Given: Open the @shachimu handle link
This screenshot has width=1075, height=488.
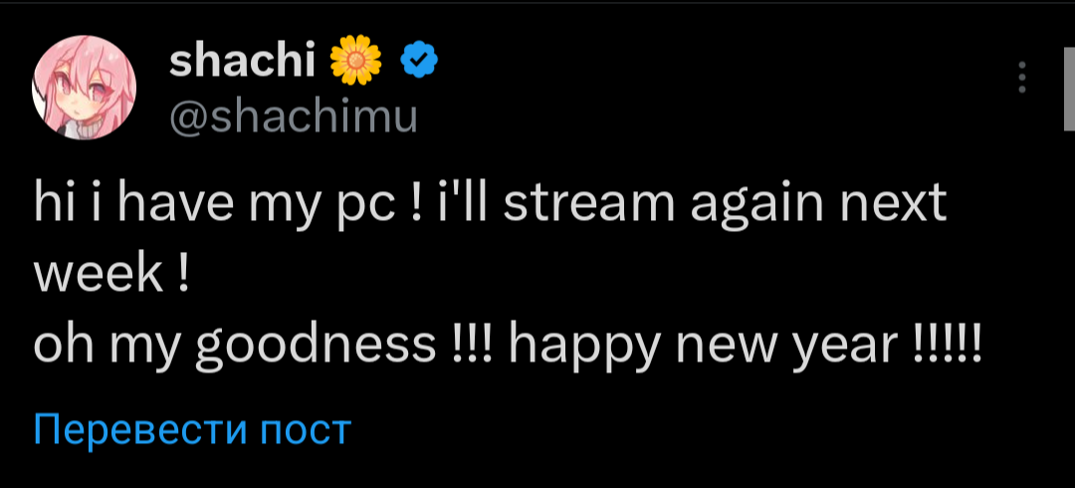Looking at the screenshot, I should click(x=294, y=118).
